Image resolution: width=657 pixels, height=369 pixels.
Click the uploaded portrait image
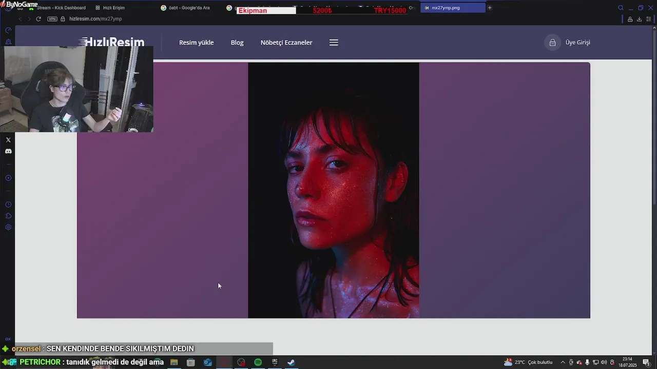point(334,190)
